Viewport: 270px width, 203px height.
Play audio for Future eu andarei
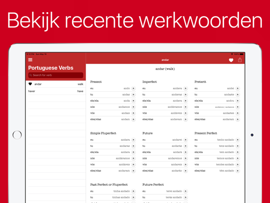click(x=186, y=140)
